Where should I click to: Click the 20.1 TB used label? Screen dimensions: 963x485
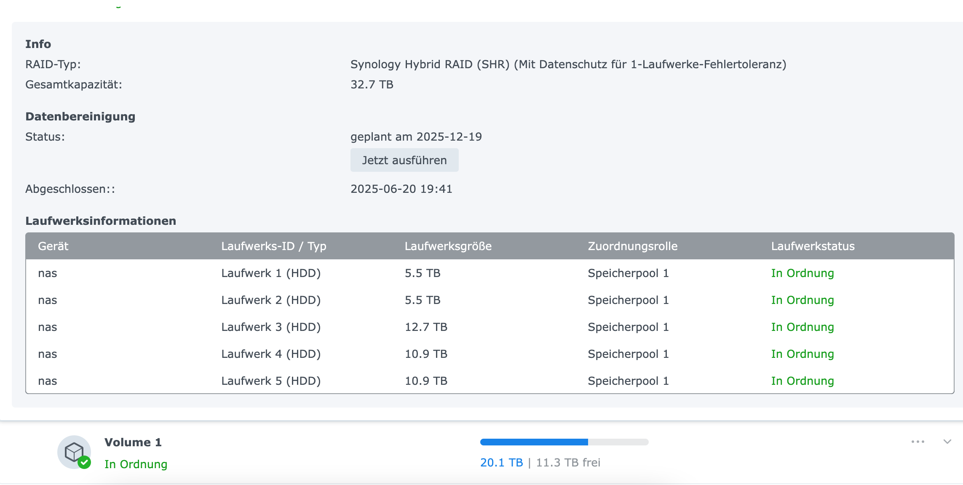pos(501,463)
